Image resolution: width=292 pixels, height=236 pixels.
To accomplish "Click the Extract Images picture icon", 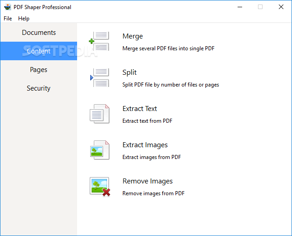I will click(99, 150).
